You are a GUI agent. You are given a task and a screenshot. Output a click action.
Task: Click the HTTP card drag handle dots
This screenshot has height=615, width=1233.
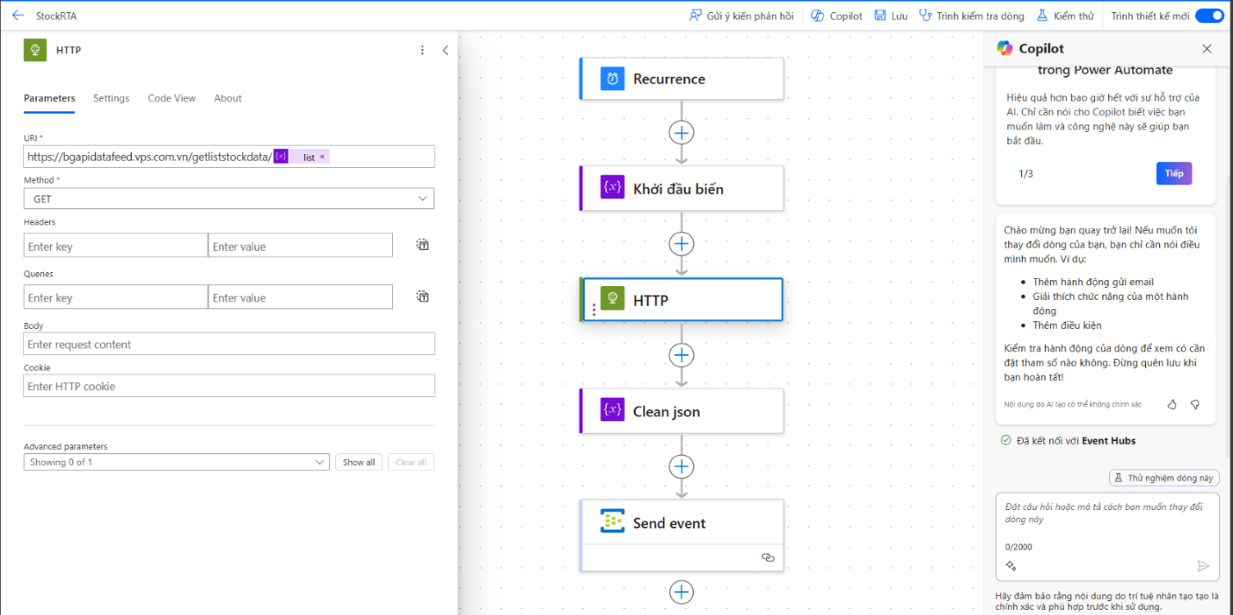pos(594,310)
